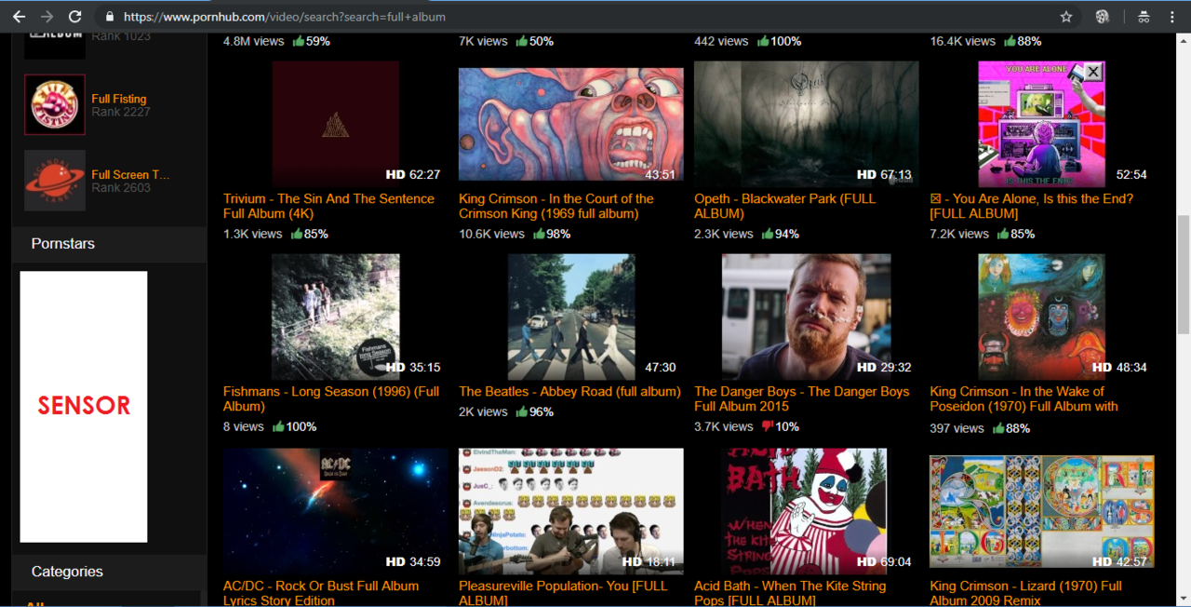Click the page vertical scrollbar thumb
Viewport: 1191px width, 607px height.
pyautogui.click(x=1184, y=276)
